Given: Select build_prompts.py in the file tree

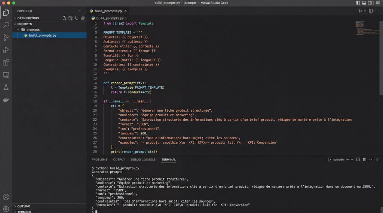Looking at the screenshot, I should tap(49, 35).
